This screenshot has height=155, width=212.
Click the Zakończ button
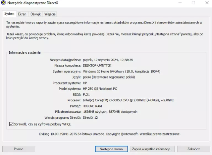click(x=194, y=149)
